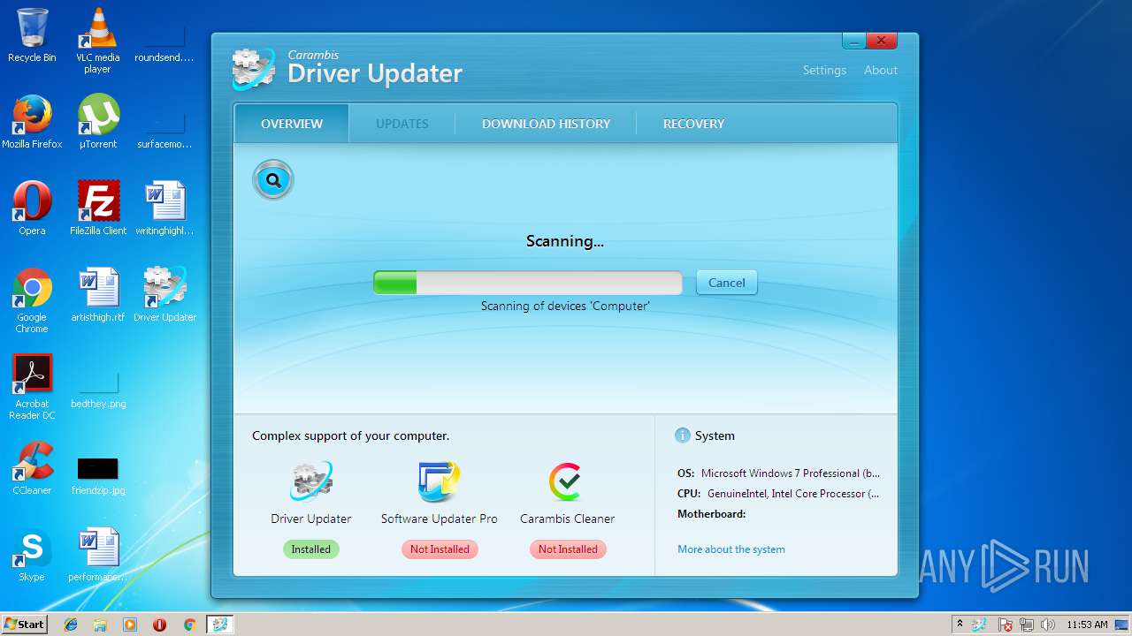Open Driver Updater desktop shortcut
The height and width of the screenshot is (636, 1132).
click(164, 295)
